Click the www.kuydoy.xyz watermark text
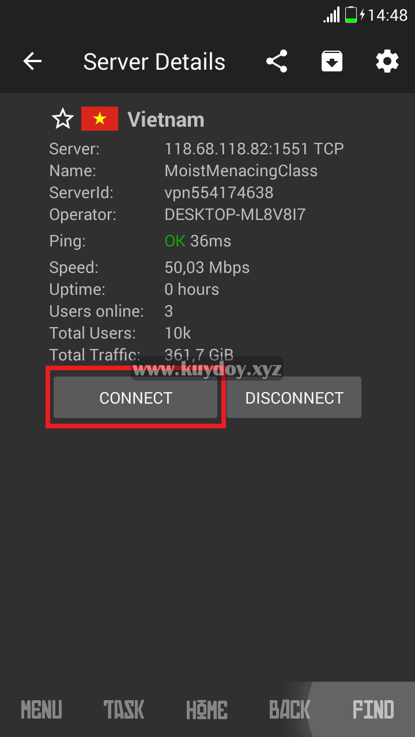This screenshot has height=737, width=415. (207, 368)
